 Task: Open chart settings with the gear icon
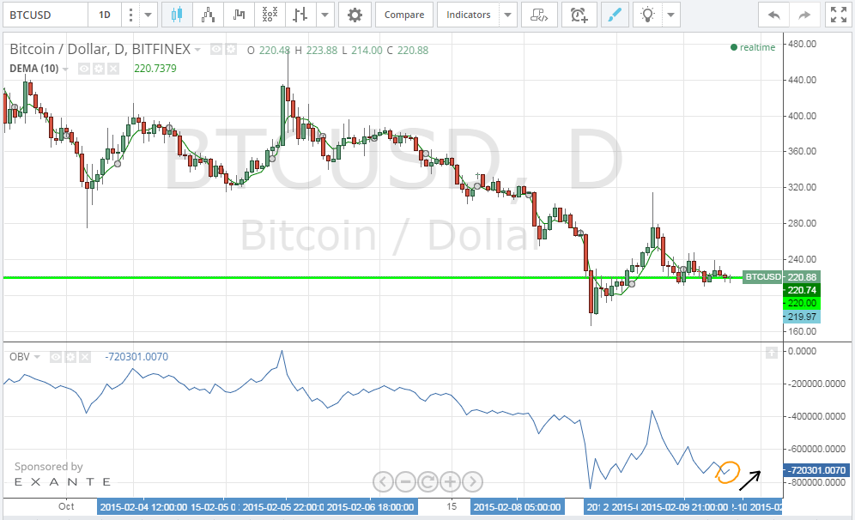355,15
